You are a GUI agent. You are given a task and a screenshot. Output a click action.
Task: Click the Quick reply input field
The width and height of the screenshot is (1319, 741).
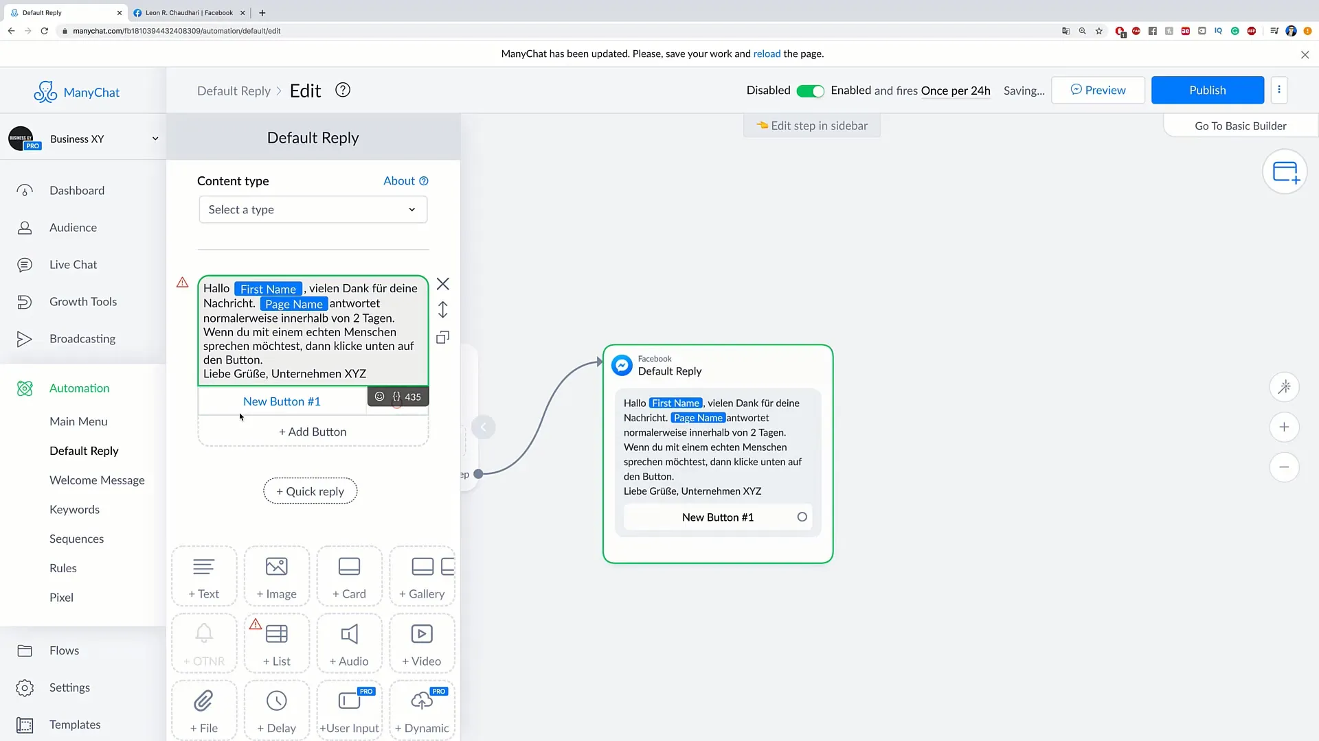[x=311, y=491]
